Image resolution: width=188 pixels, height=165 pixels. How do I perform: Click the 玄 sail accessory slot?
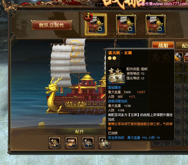pyautogui.click(x=104, y=143)
